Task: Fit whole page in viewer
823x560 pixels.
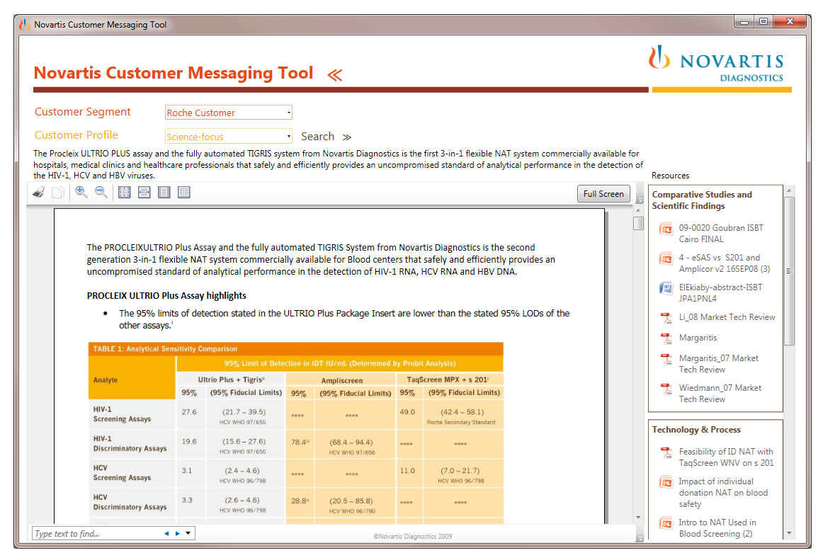Action: [x=125, y=193]
